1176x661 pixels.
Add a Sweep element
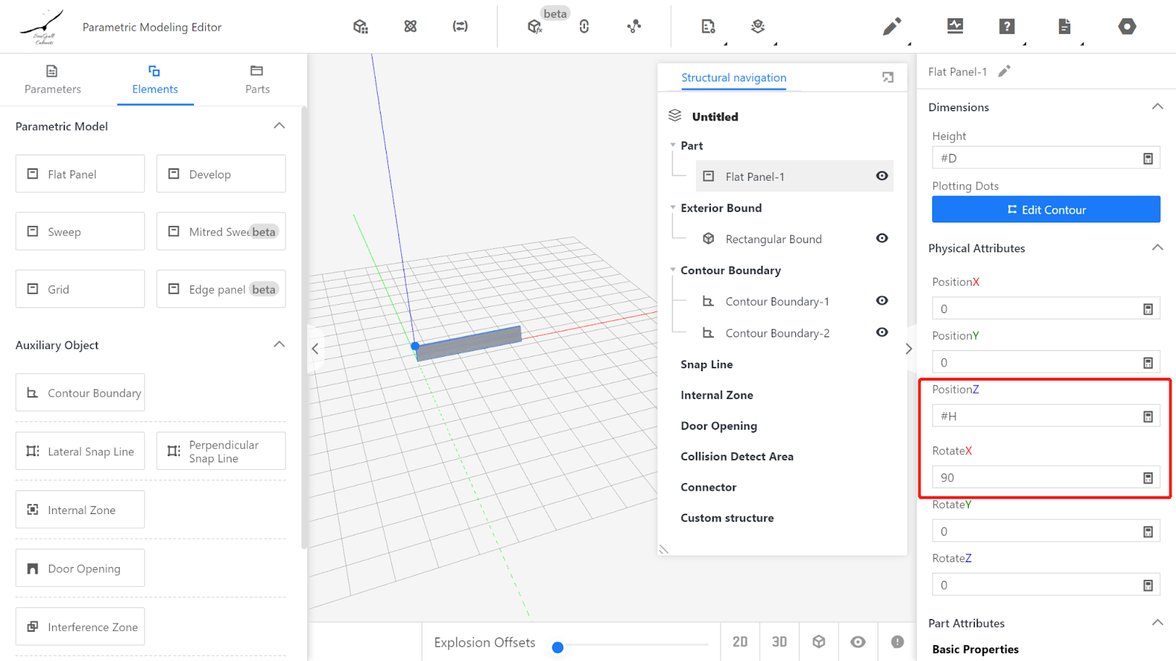[80, 231]
